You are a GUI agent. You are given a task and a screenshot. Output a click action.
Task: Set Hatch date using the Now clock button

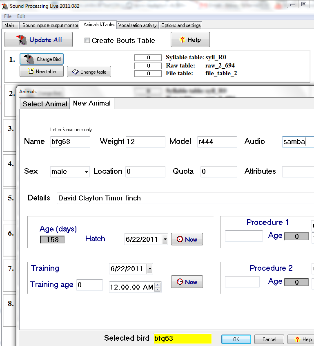pyautogui.click(x=187, y=239)
